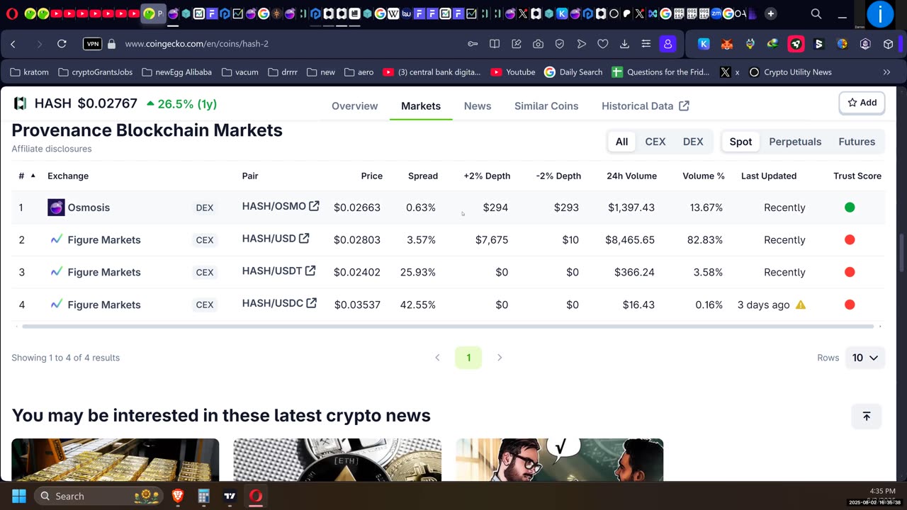The height and width of the screenshot is (510, 907).
Task: Filter markets by DEX
Action: click(693, 142)
